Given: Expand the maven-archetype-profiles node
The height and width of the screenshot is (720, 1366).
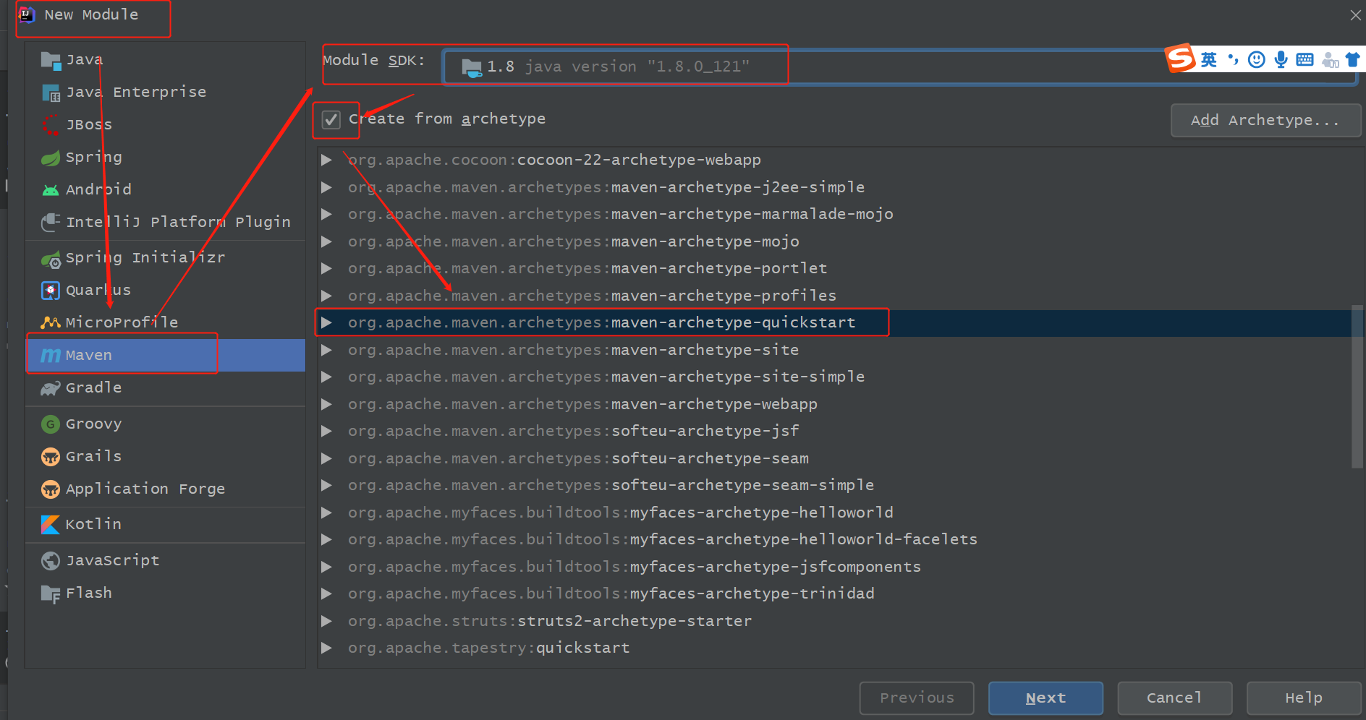Looking at the screenshot, I should [x=326, y=296].
